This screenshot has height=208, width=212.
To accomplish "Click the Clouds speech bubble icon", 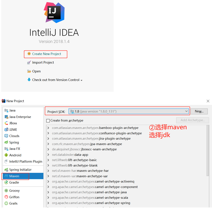I will click(x=6, y=136).
